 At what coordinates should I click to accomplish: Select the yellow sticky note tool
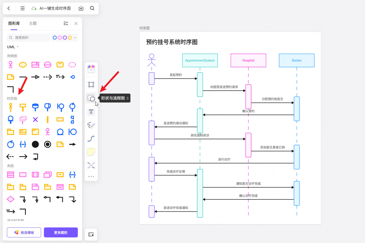click(x=91, y=152)
